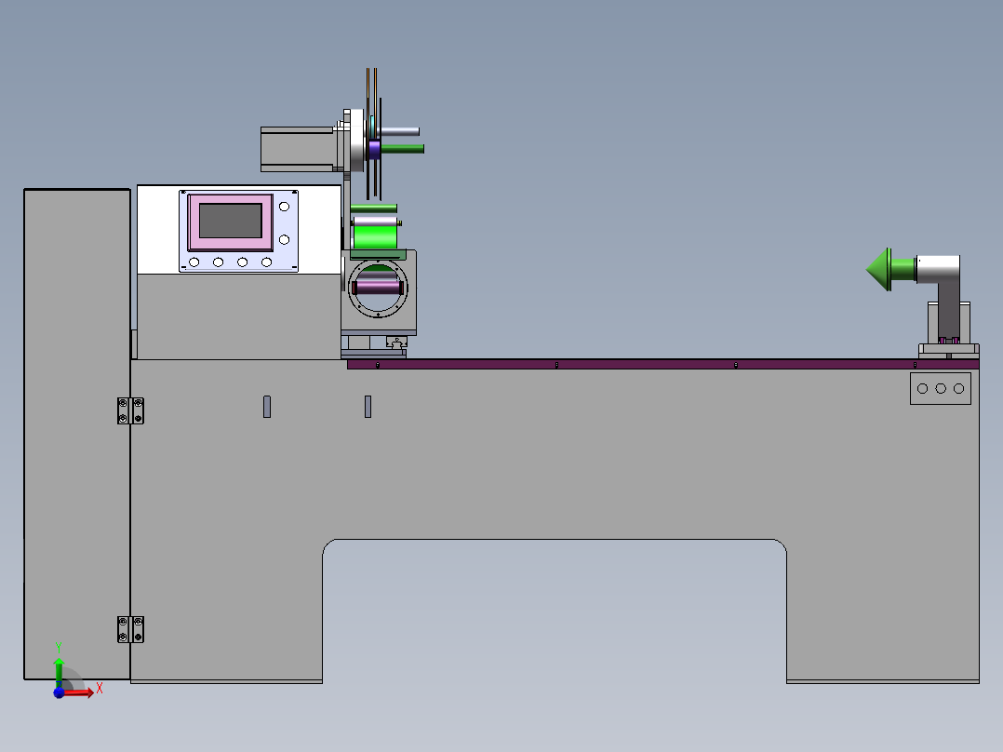
Task: Select the grey stepper motor body at top
Action: tap(297, 149)
